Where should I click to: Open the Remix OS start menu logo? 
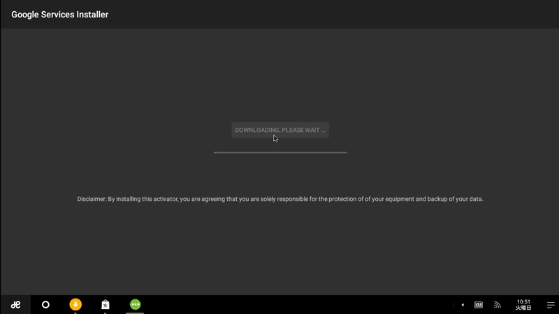[x=15, y=305]
